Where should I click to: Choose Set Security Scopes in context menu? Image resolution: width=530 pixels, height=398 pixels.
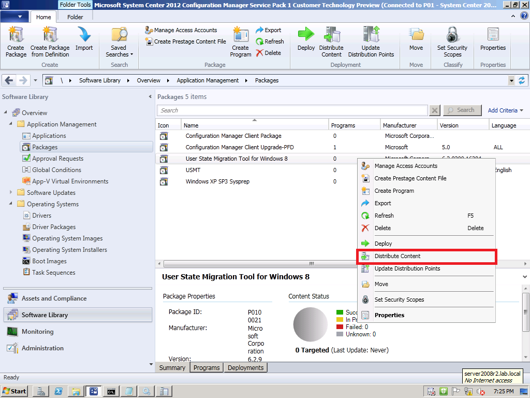pyautogui.click(x=426, y=300)
